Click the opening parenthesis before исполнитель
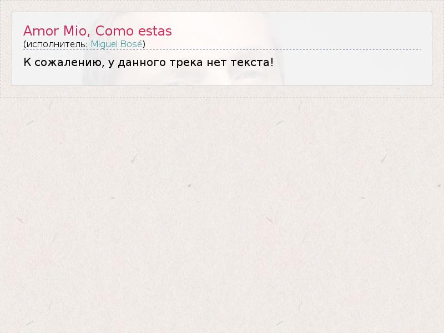444x333 pixels. (x=24, y=44)
